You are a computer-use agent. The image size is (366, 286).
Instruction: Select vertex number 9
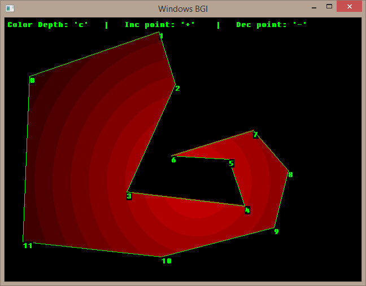pyautogui.click(x=276, y=231)
